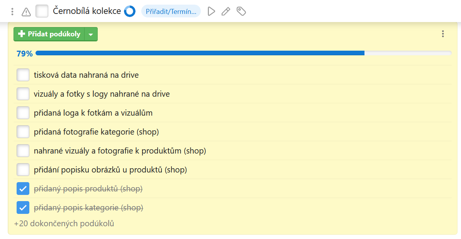This screenshot has height=239, width=461.
Task: Check 'přidání popisku obrázků u produktů'
Action: [x=23, y=169]
